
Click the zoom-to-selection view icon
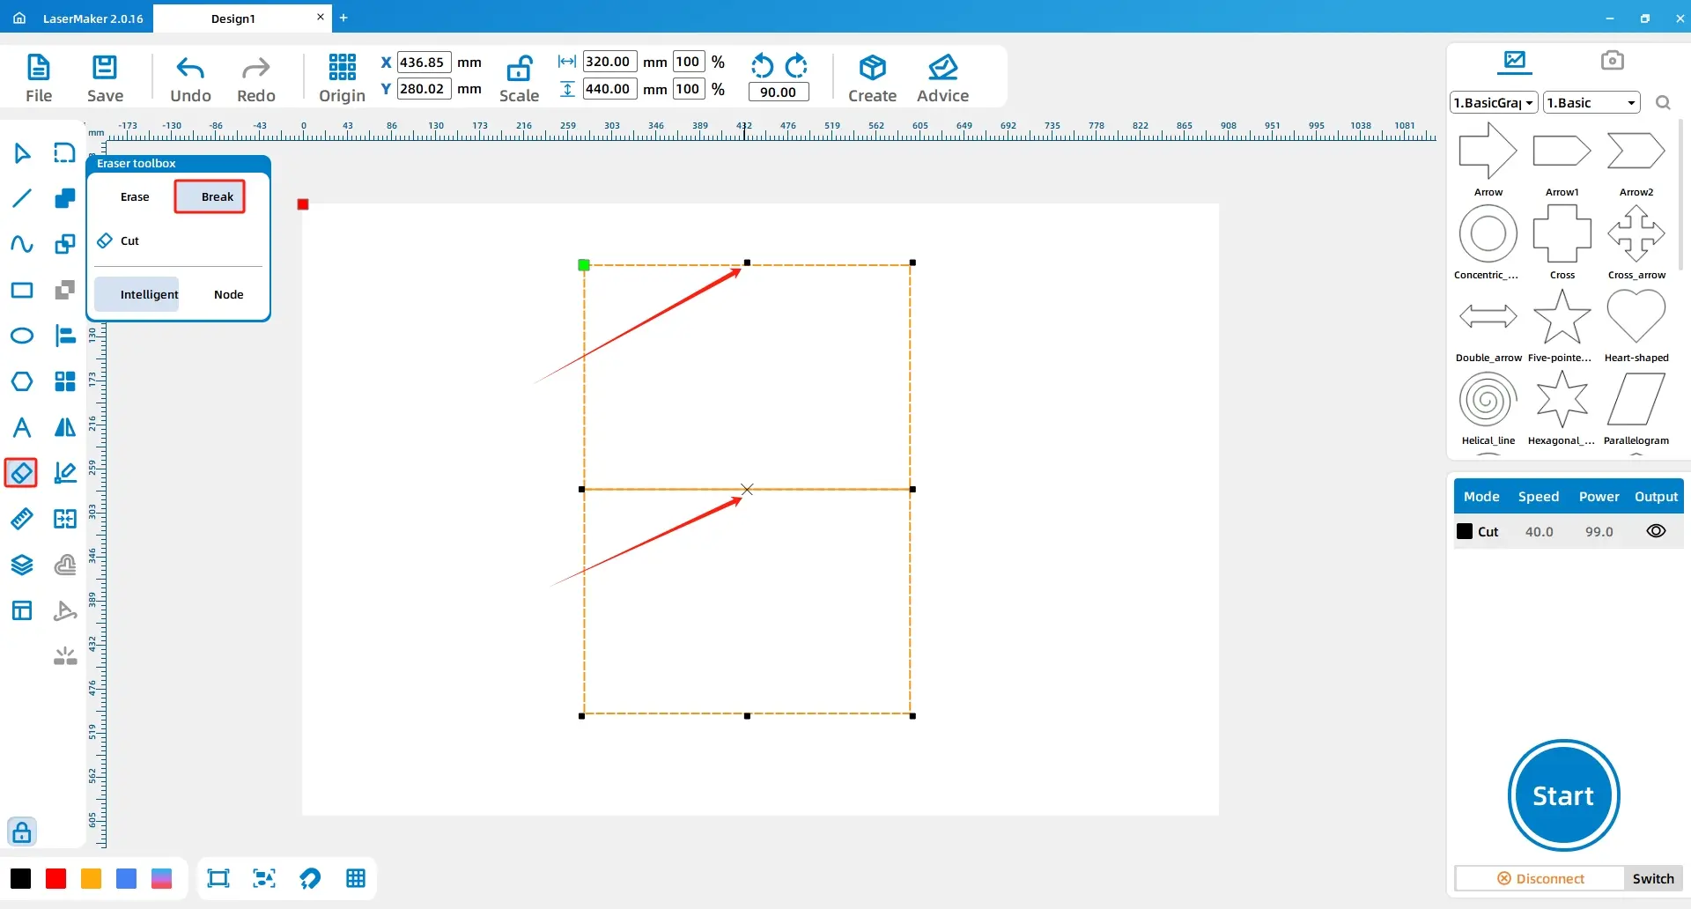(x=264, y=878)
